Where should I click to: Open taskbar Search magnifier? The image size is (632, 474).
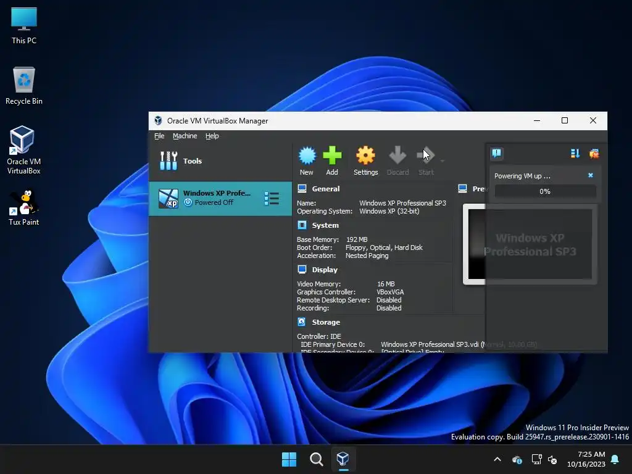[x=317, y=459]
